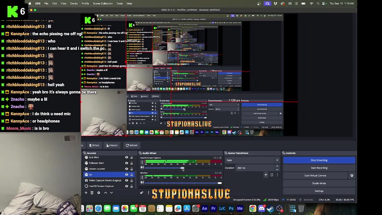The height and width of the screenshot is (215, 382).
Task: Toggle lock on tts source
Action: click(131, 174)
